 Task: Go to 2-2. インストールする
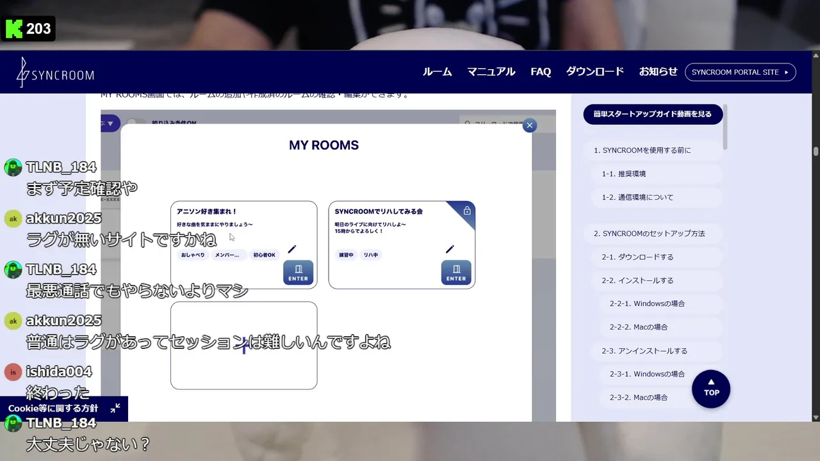657,280
